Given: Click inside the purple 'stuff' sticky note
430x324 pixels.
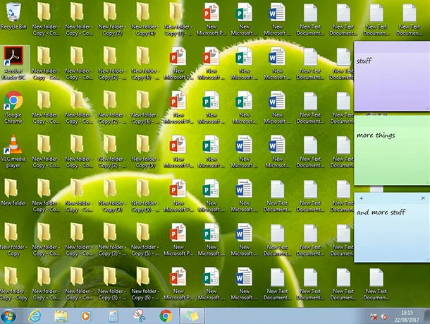Looking at the screenshot, I should (x=391, y=81).
